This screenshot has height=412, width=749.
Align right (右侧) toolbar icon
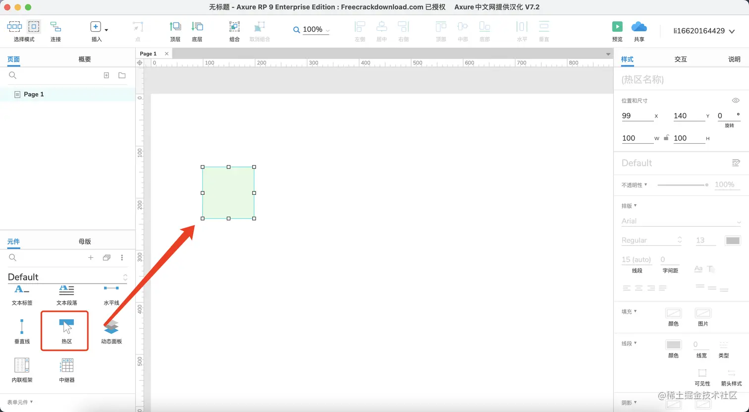pyautogui.click(x=404, y=27)
